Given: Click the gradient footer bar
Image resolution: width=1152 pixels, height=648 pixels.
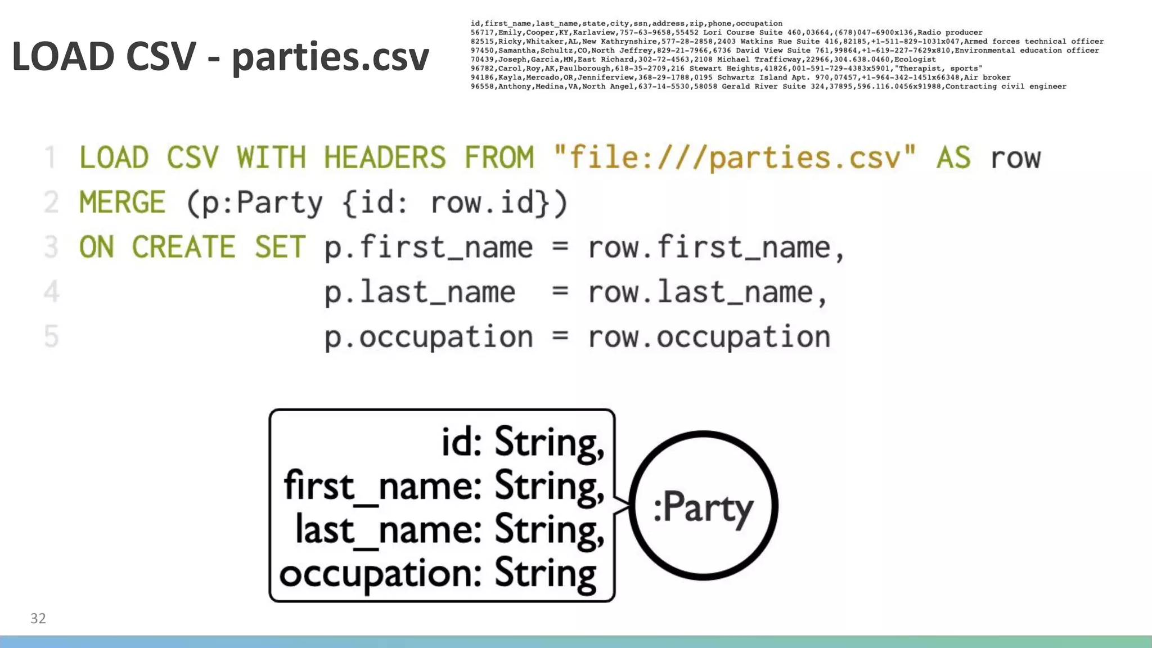Looking at the screenshot, I should pyautogui.click(x=576, y=641).
